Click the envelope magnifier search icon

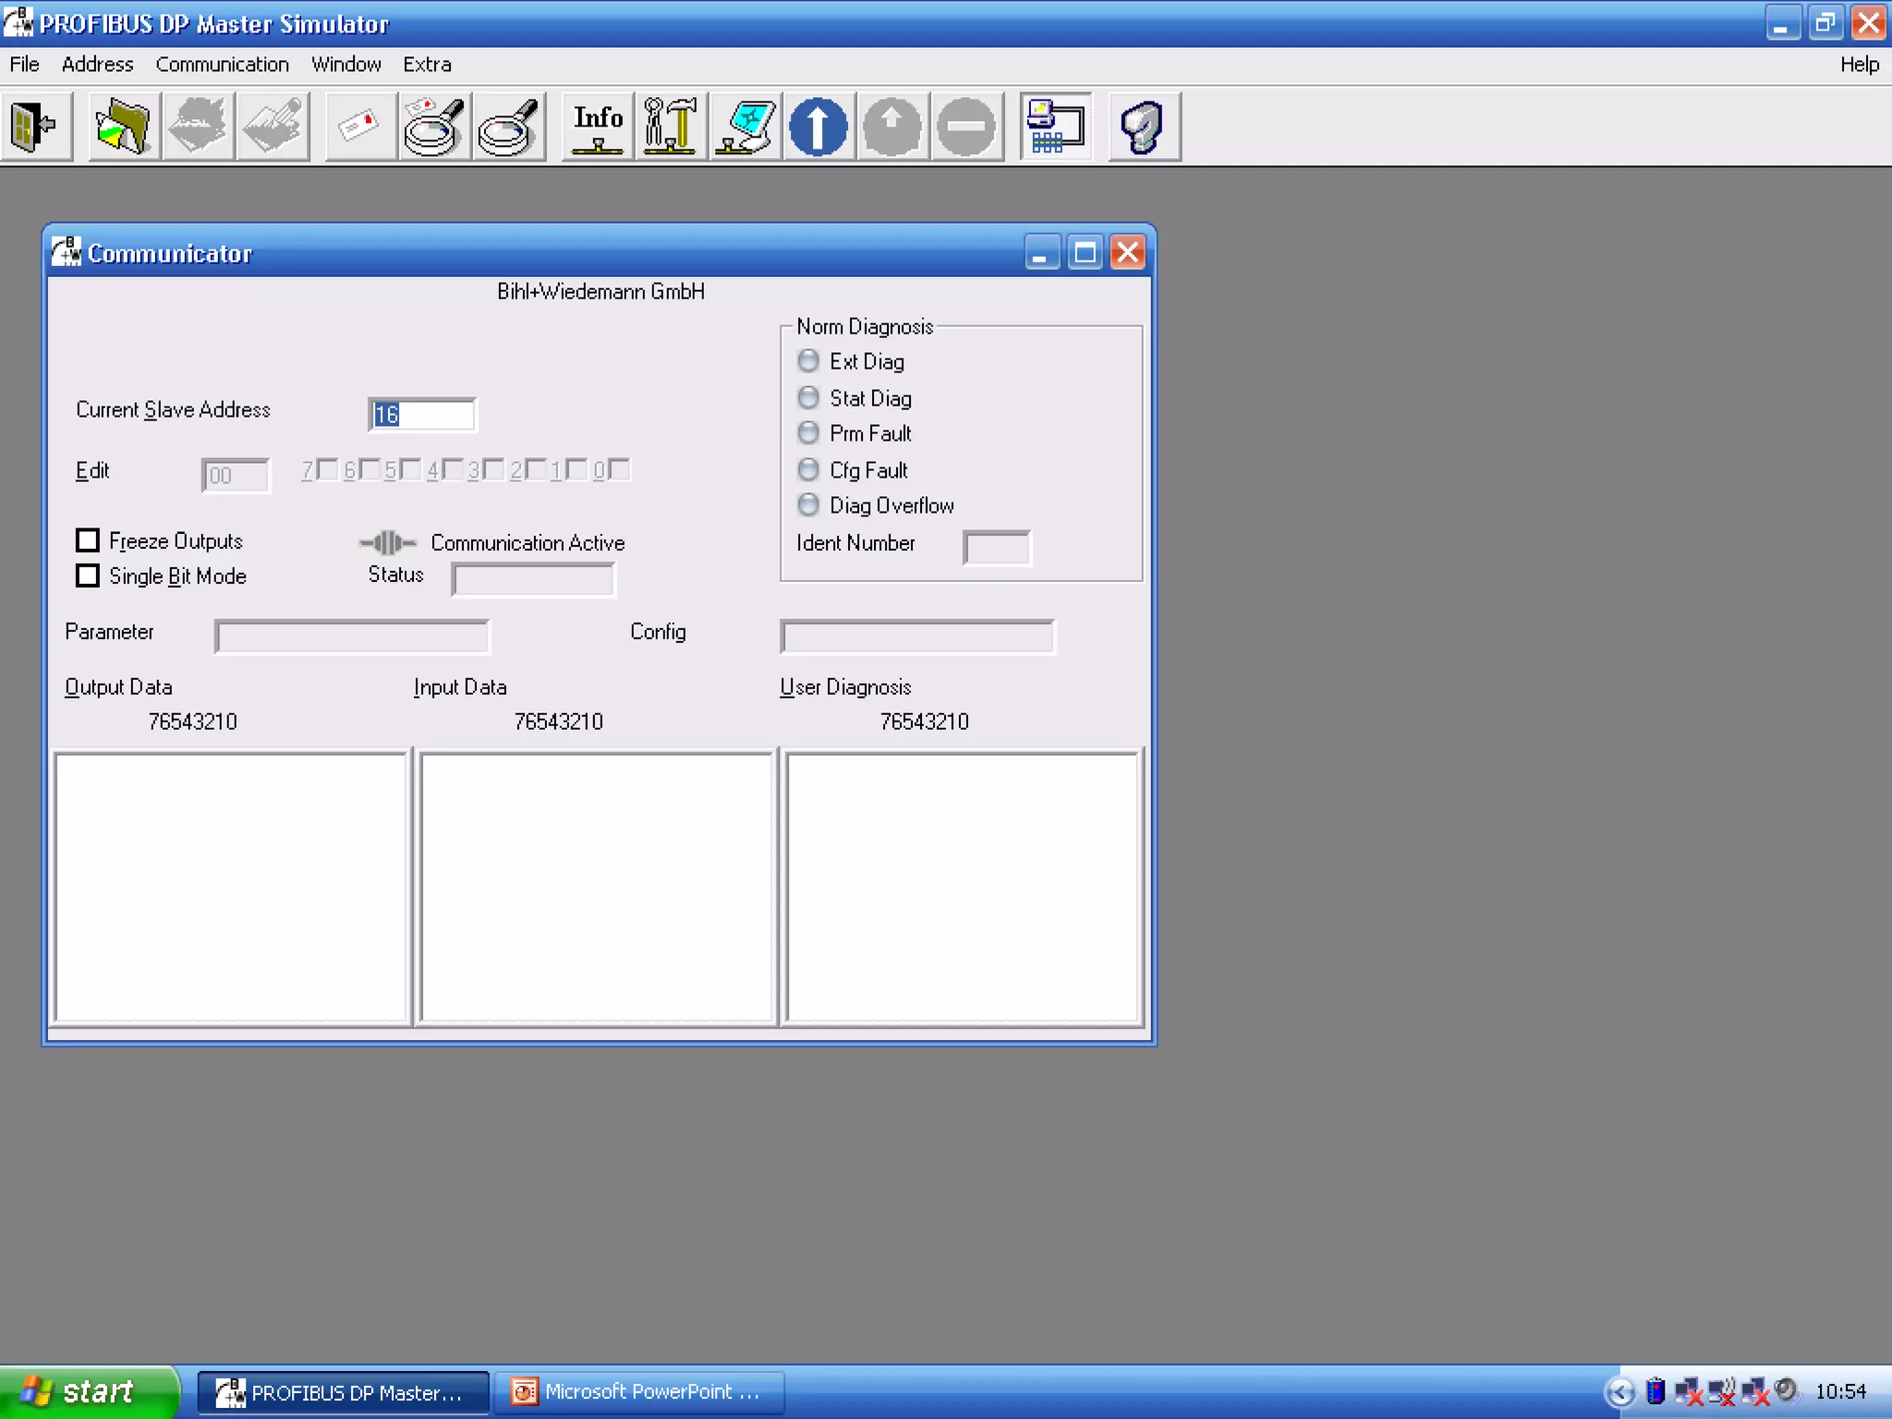[433, 127]
